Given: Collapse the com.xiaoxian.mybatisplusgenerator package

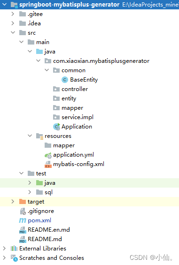Looking at the screenshot, I should coord(38,61).
